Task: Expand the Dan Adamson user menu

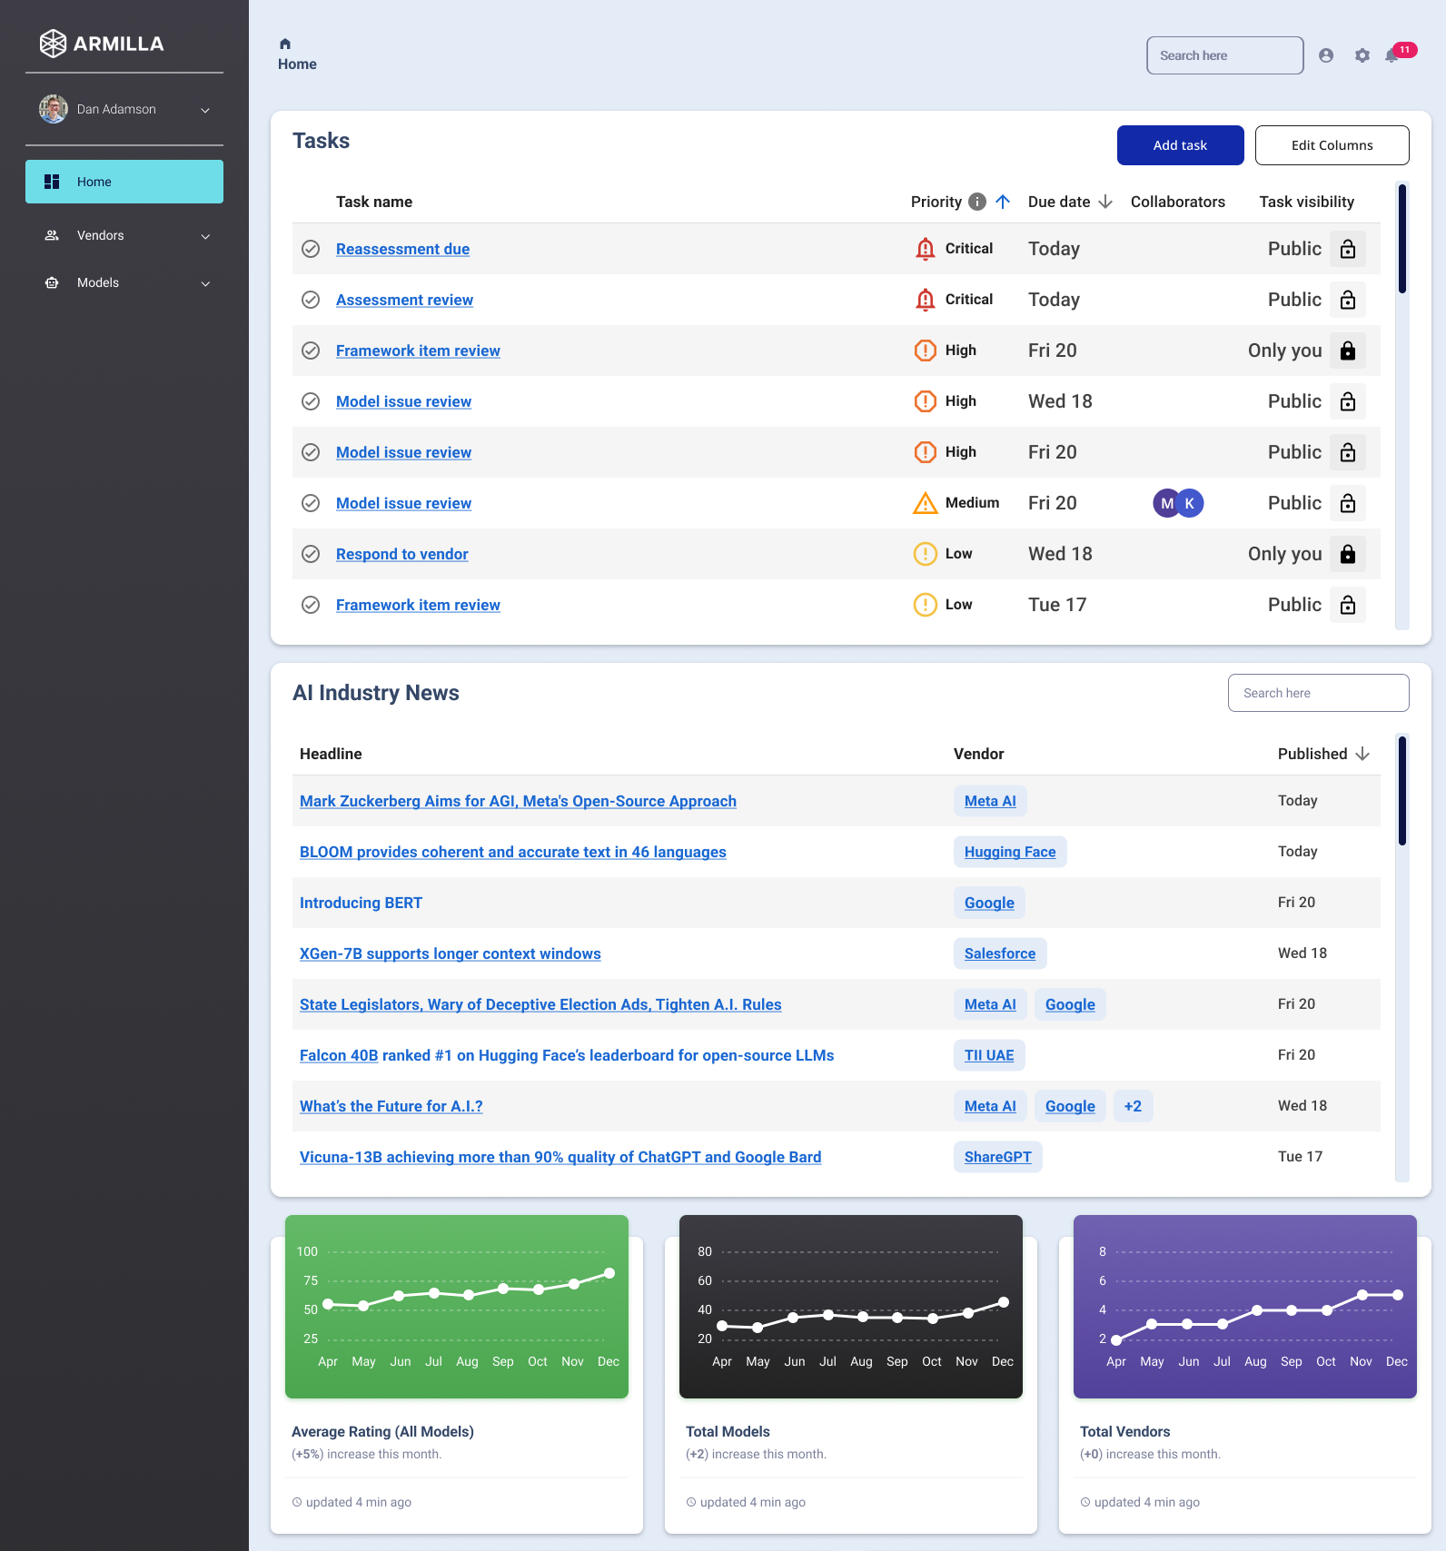Action: (x=205, y=110)
